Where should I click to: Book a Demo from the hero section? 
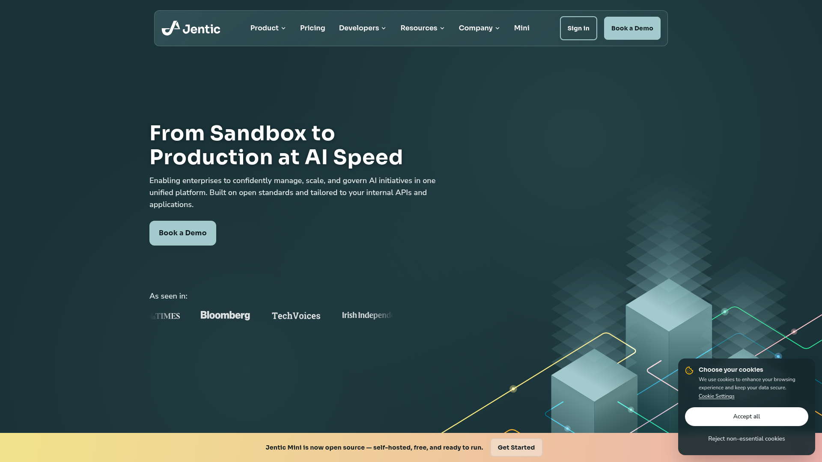click(x=182, y=233)
